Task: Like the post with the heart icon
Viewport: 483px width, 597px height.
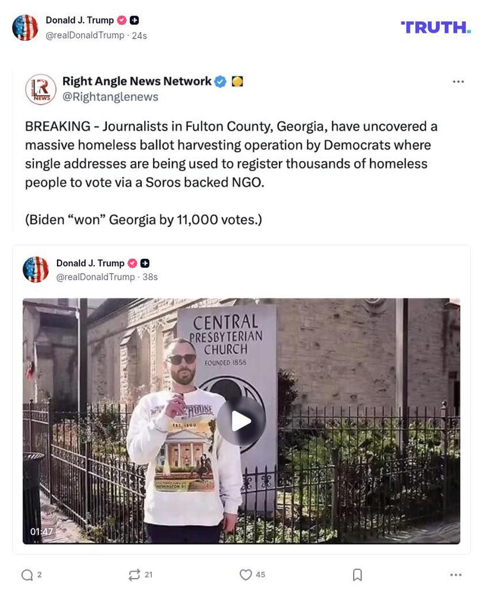Action: tap(246, 575)
